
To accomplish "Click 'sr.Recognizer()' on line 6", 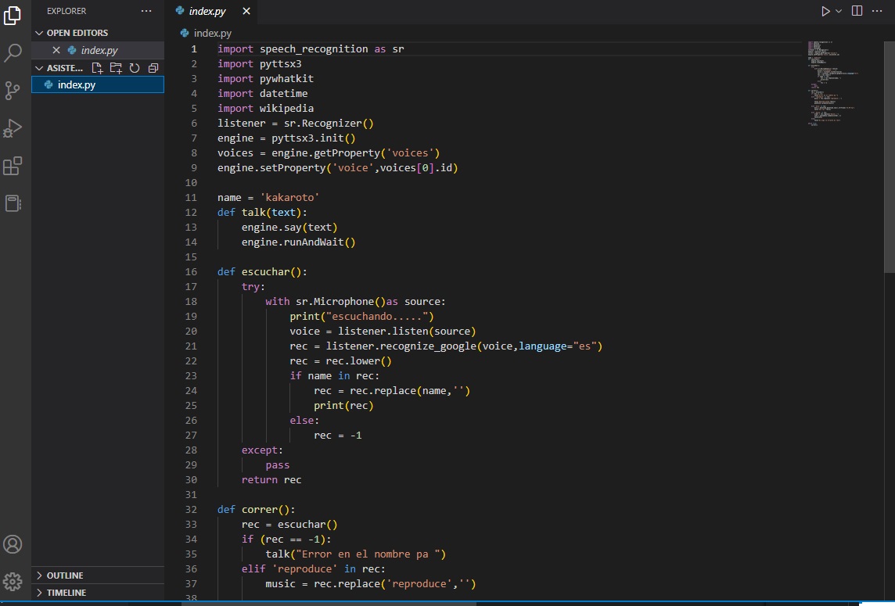I will (x=329, y=124).
